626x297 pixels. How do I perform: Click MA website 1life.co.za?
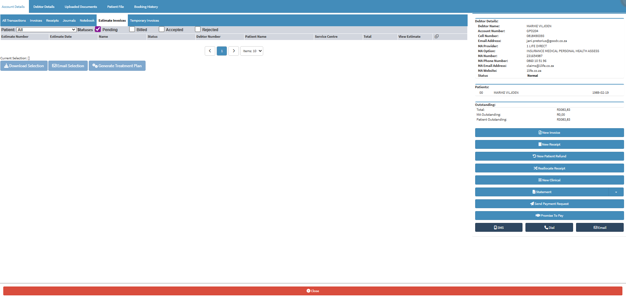pyautogui.click(x=534, y=71)
